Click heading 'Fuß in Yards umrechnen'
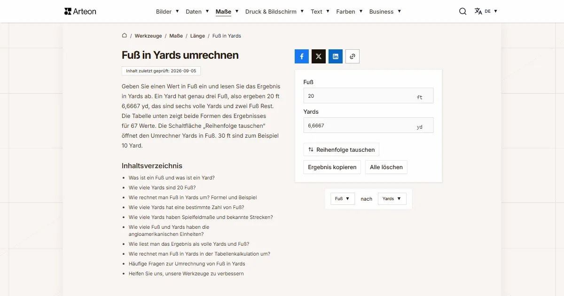This screenshot has width=564, height=296. 180,55
